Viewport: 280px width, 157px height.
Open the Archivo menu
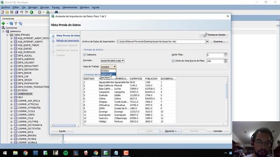coord(6,7)
